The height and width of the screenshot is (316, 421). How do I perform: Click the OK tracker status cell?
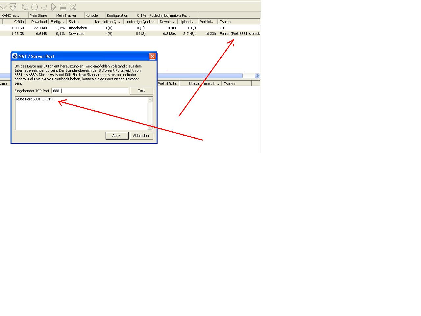222,28
